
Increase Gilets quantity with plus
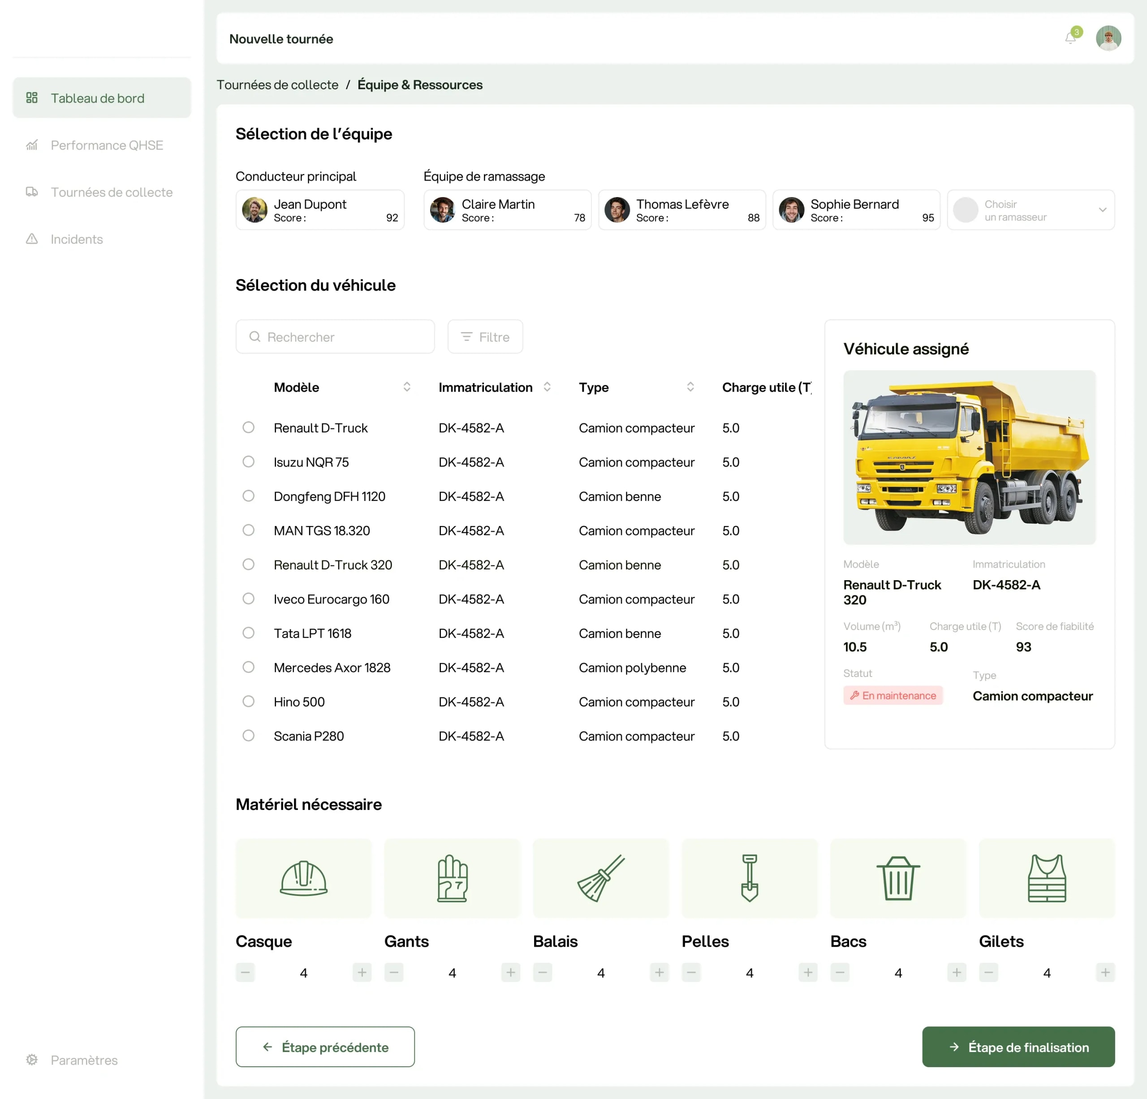tap(1105, 972)
